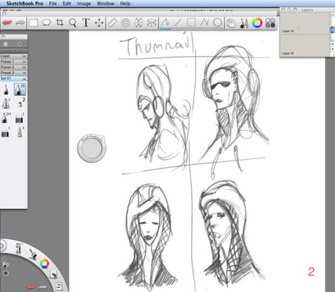This screenshot has width=335, height=292.
Task: Open the Image menu
Action: point(84,4)
